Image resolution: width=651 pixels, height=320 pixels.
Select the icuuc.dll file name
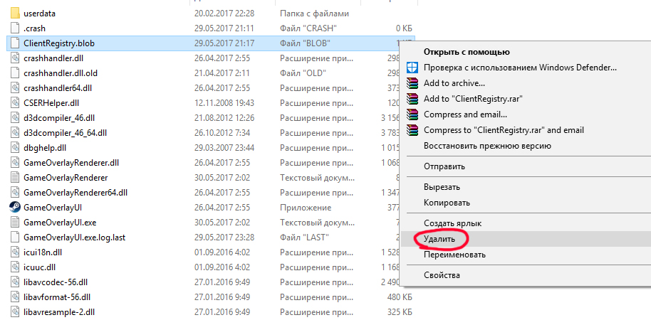(39, 267)
